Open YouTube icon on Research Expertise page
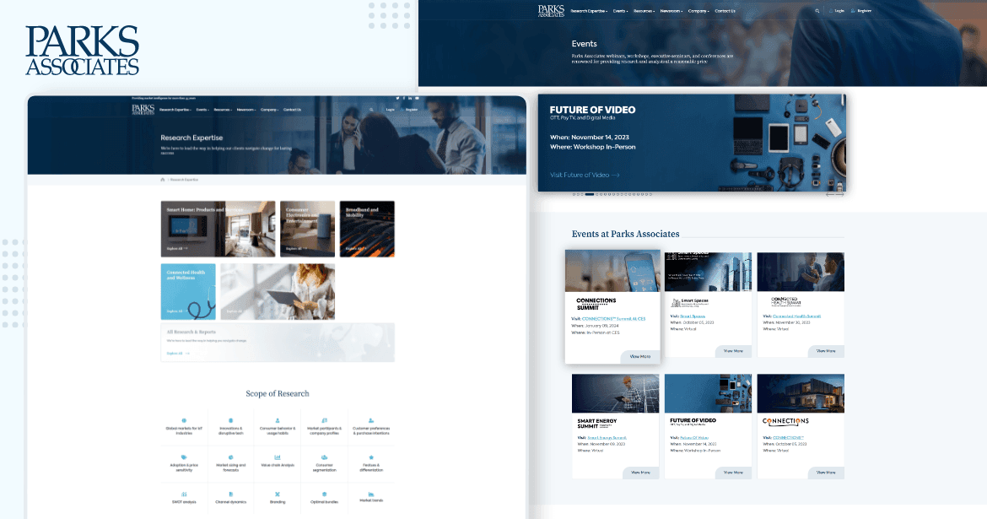Screen dimensions: 987x519 pyautogui.click(x=417, y=98)
